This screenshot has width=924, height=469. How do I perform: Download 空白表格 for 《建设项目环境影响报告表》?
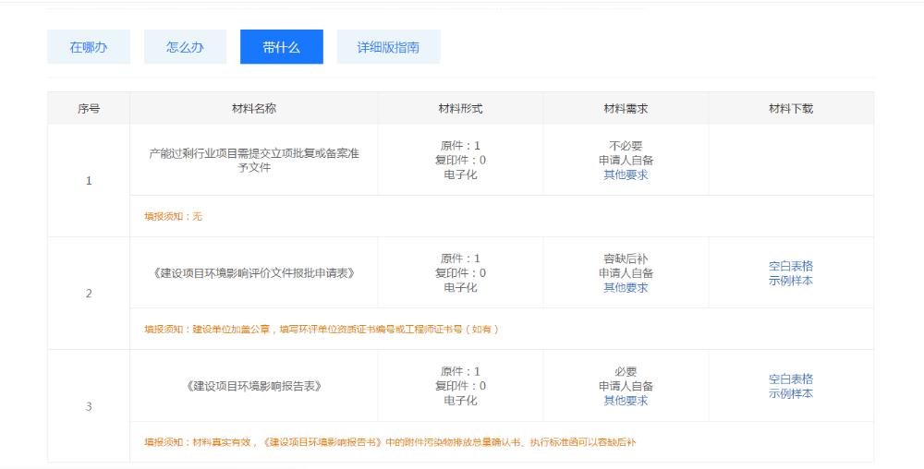coord(791,379)
